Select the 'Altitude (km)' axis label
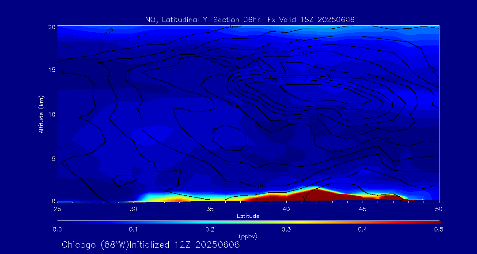This screenshot has height=254, width=477. 41,114
